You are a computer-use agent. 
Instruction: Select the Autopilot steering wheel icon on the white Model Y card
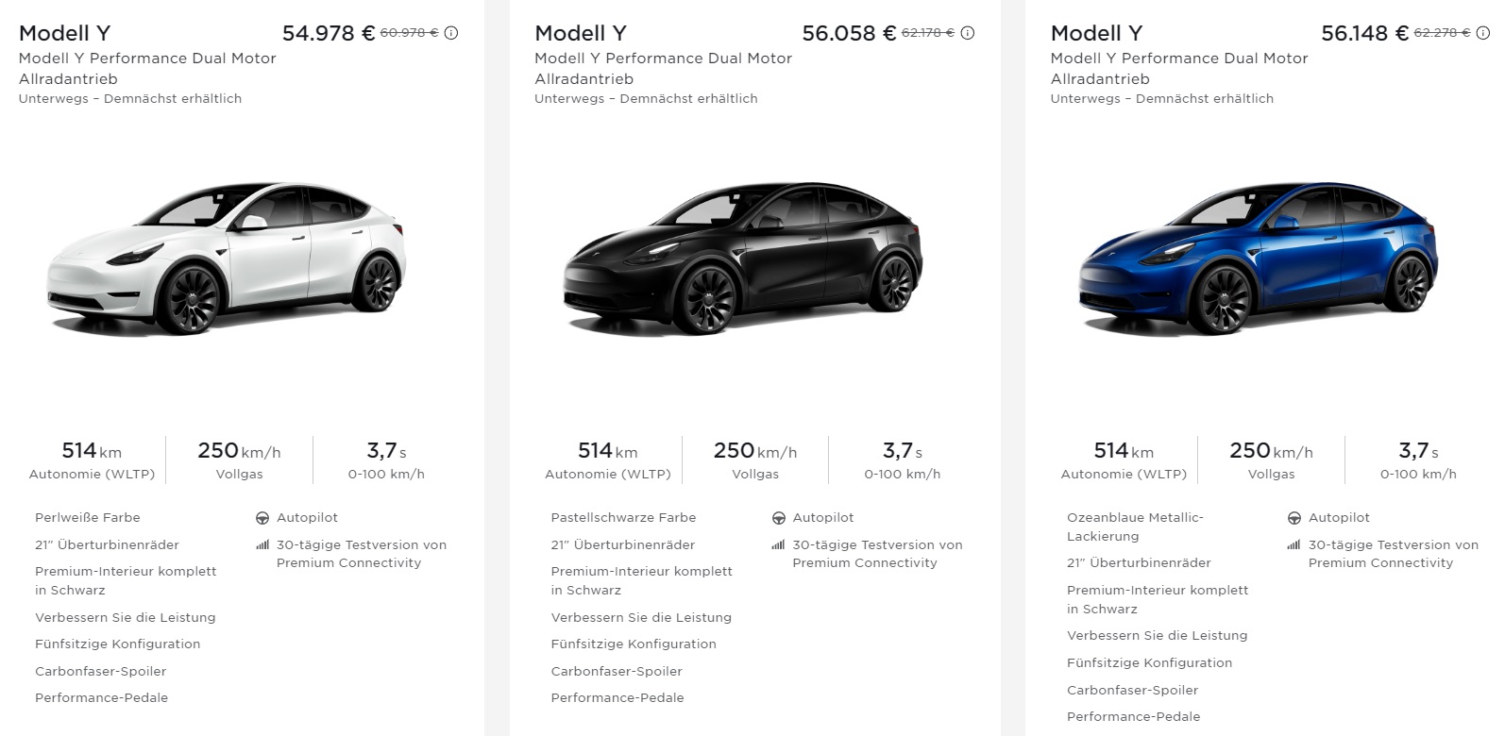pos(262,517)
